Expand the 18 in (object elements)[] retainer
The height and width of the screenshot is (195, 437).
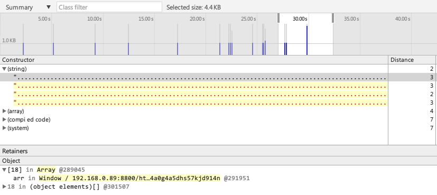4,187
